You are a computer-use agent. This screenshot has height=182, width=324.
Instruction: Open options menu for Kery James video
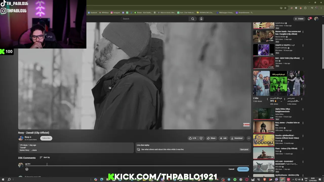click(x=303, y=123)
